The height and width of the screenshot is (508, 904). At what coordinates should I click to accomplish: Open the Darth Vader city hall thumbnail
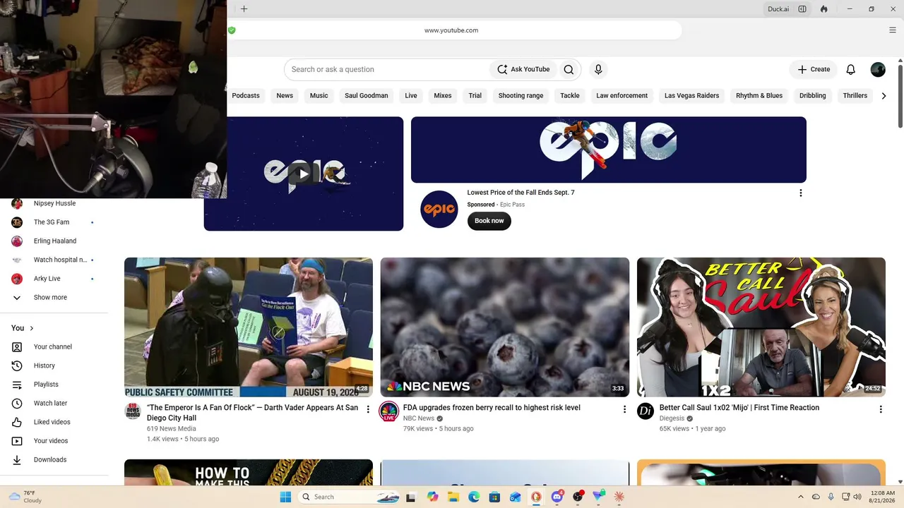pyautogui.click(x=249, y=327)
